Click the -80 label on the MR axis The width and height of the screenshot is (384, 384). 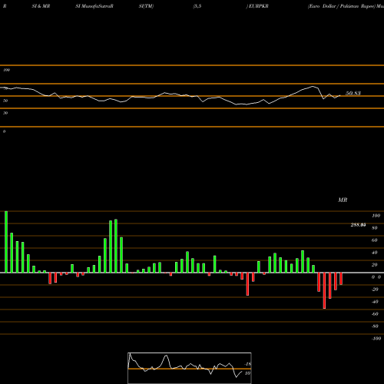point(375,326)
